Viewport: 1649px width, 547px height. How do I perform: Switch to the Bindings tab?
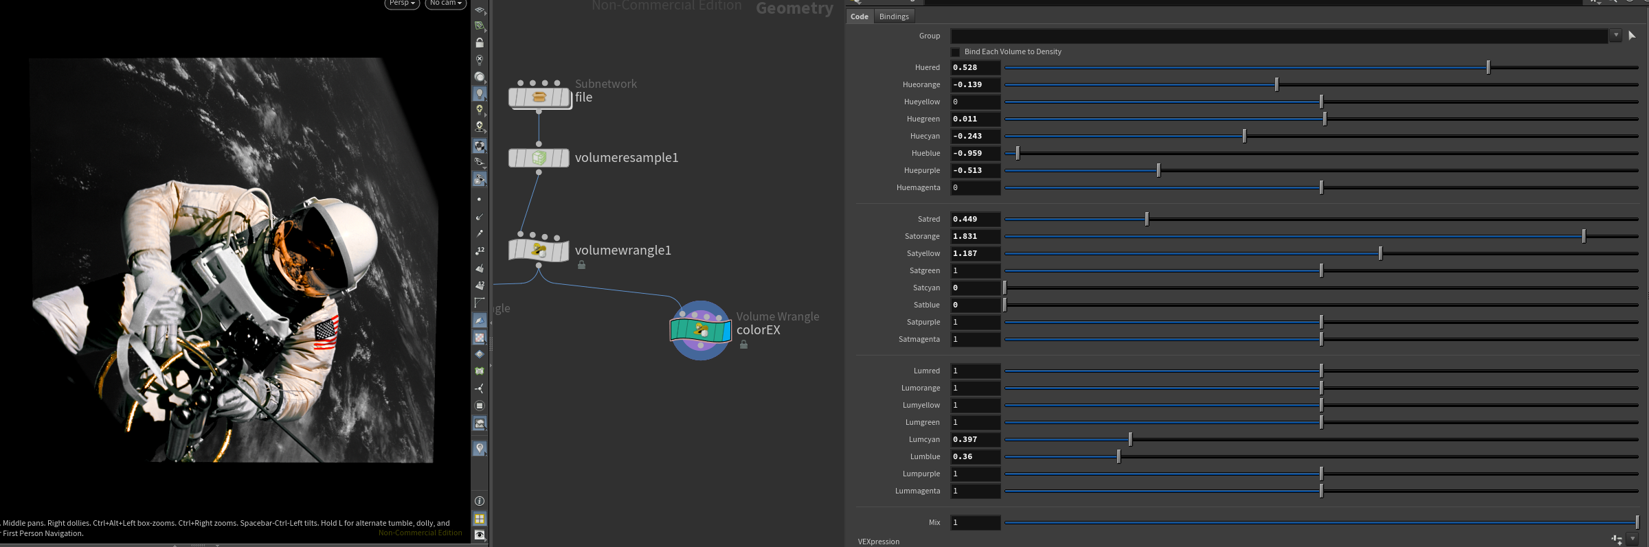(x=893, y=16)
